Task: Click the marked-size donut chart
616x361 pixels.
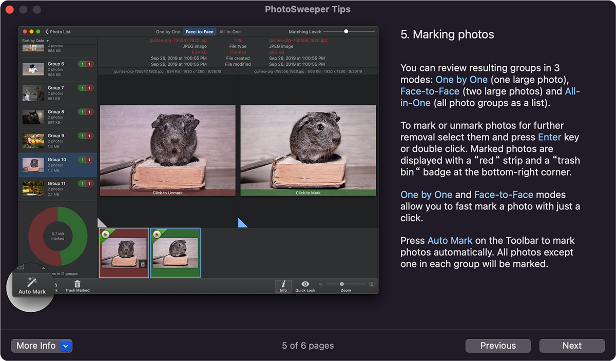Action: (x=57, y=236)
